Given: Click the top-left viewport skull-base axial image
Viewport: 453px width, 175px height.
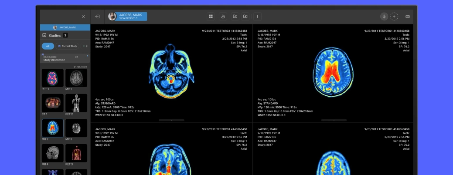Looking at the screenshot, I should pos(171,71).
